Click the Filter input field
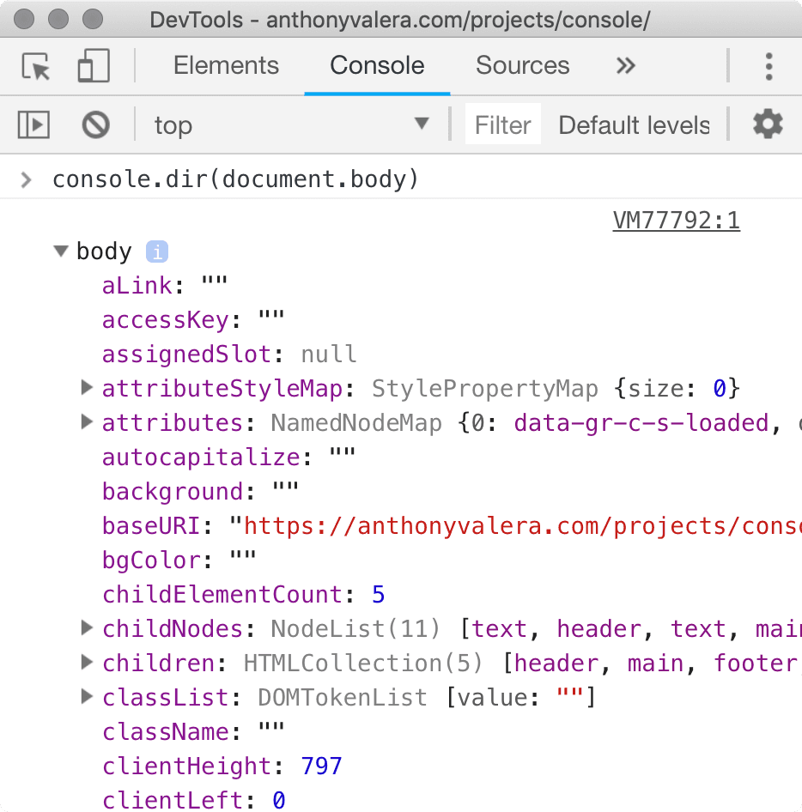The width and height of the screenshot is (802, 812). click(x=502, y=124)
